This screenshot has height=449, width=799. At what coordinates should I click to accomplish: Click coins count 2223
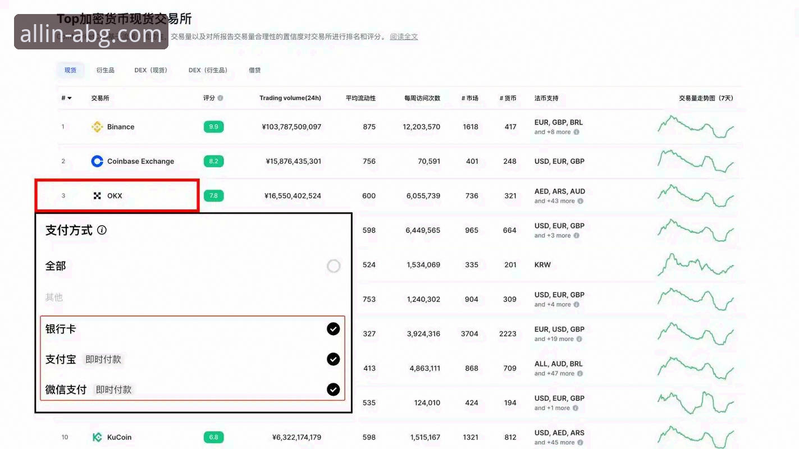508,334
